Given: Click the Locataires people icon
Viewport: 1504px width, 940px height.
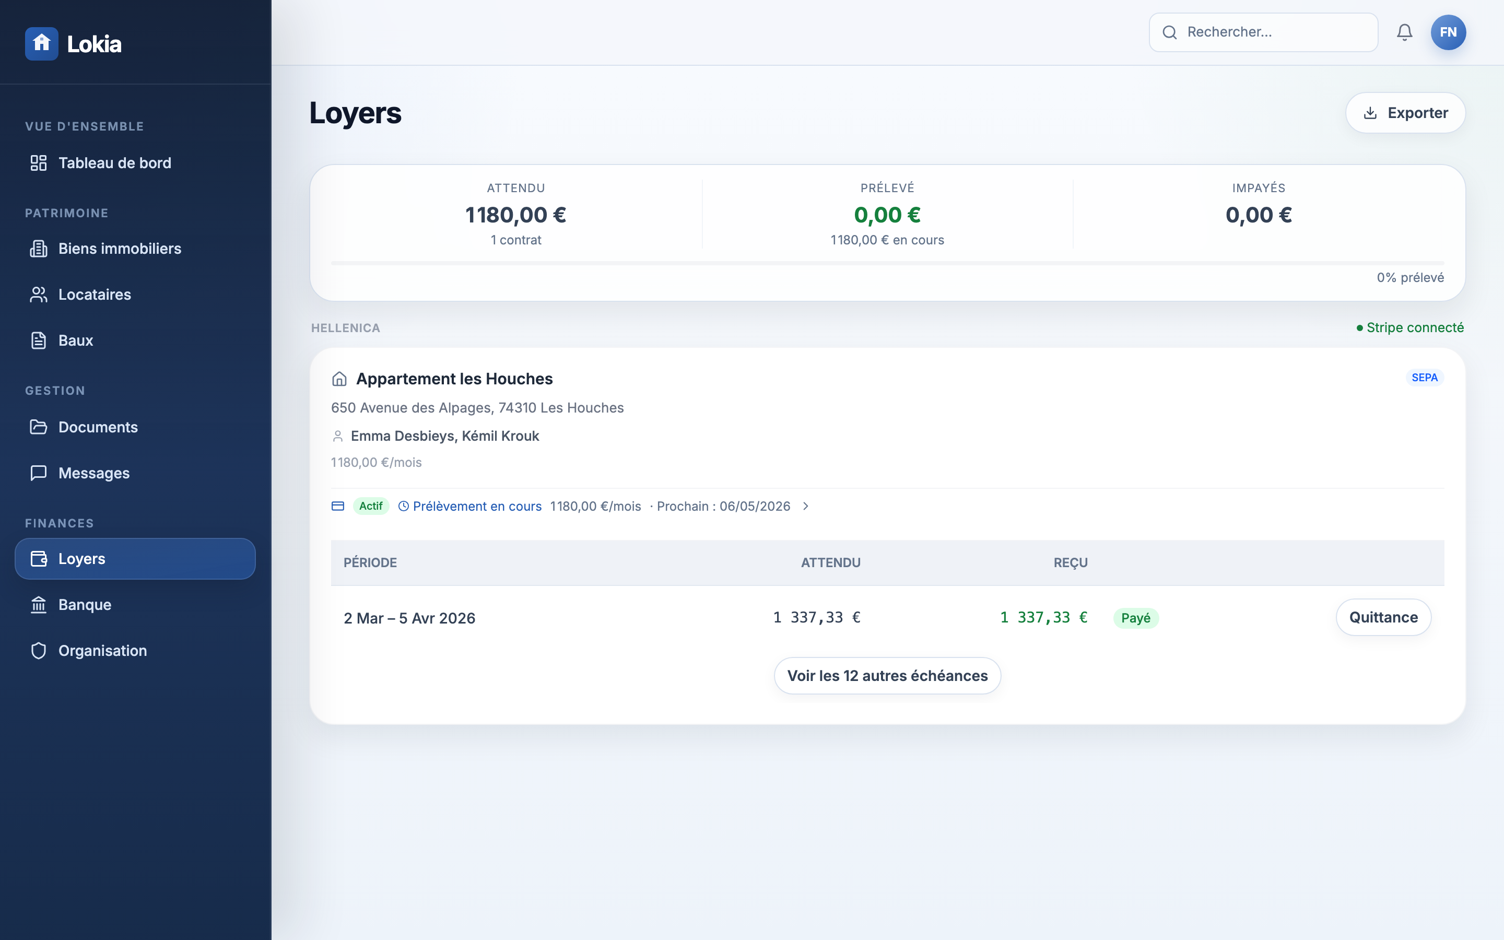Looking at the screenshot, I should (39, 295).
